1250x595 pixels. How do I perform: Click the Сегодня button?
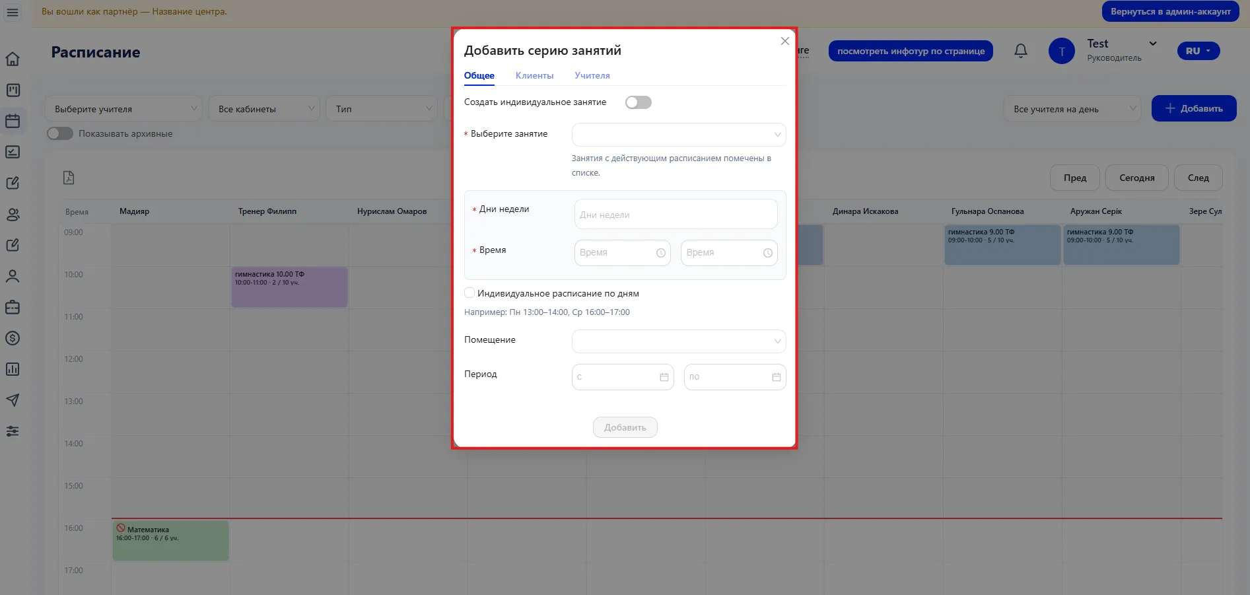(x=1136, y=178)
